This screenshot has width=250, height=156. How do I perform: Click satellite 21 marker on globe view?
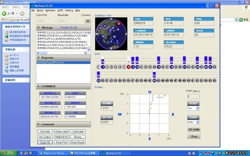105,26
